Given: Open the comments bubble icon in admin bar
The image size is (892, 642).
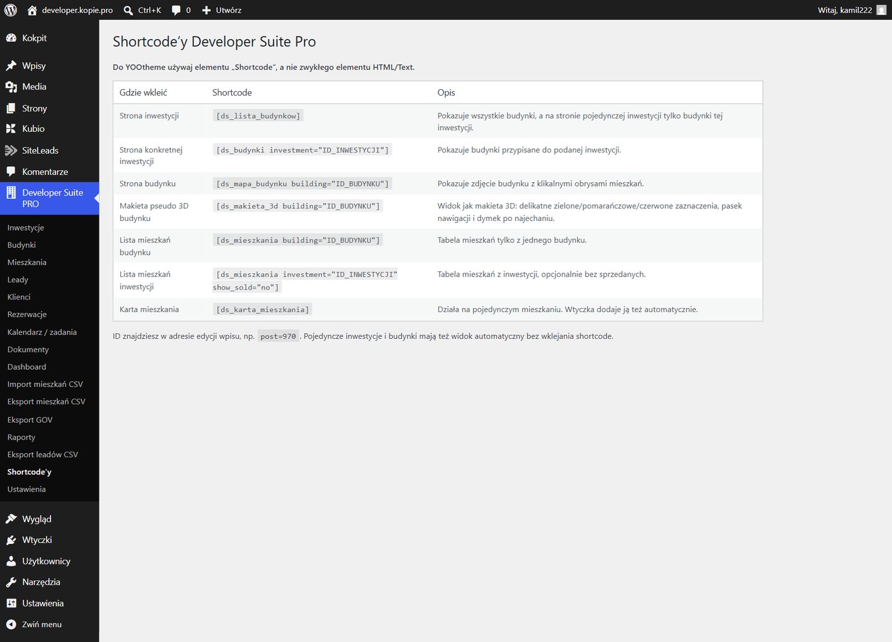Looking at the screenshot, I should pos(176,10).
